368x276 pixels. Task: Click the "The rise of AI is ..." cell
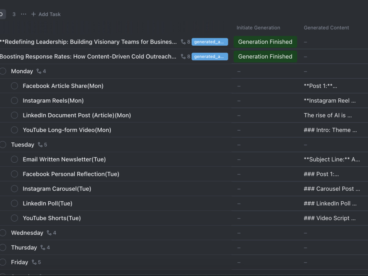[328, 115]
